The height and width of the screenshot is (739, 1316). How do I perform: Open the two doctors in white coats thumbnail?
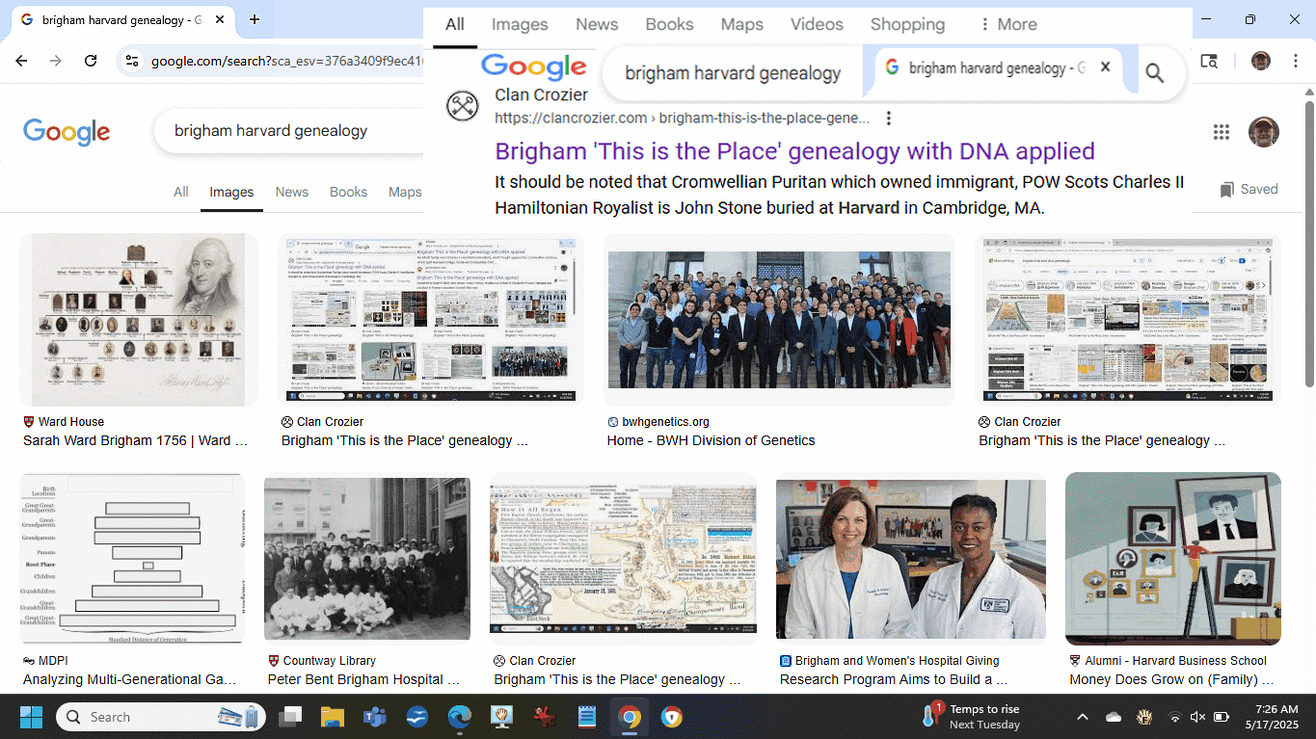click(x=911, y=559)
